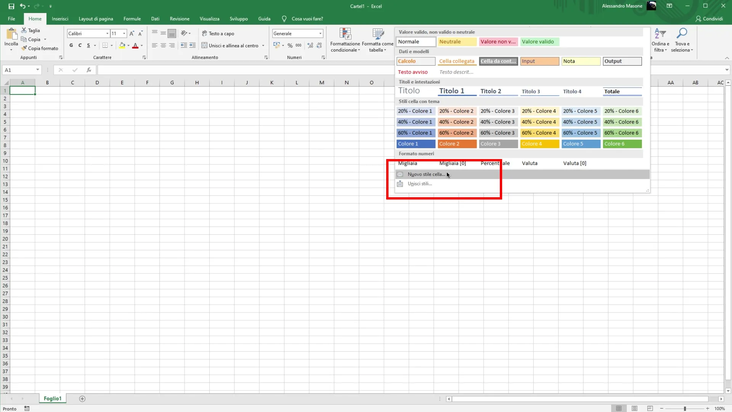Viewport: 732px width, 412px height.
Task: Click the Undo arrow icon
Action: pyautogui.click(x=22, y=6)
